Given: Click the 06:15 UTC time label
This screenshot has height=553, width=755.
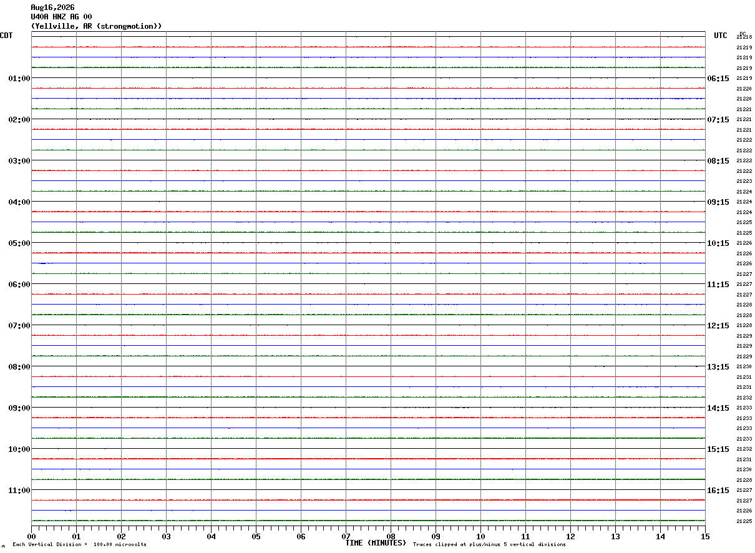Looking at the screenshot, I should [718, 78].
